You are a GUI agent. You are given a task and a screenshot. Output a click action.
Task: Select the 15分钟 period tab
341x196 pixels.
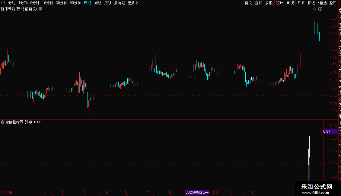click(48, 3)
